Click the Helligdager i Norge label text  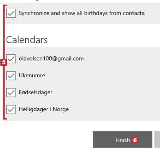point(44,109)
